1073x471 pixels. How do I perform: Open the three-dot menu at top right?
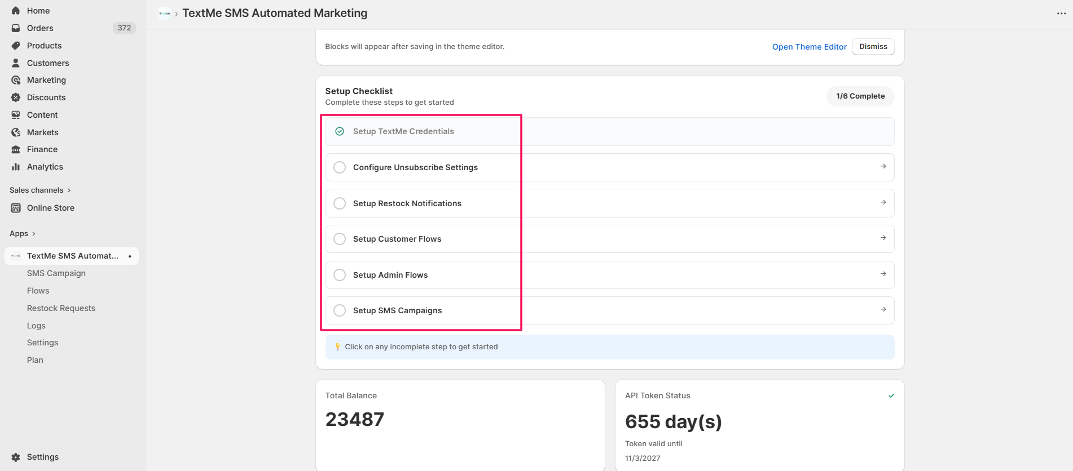(x=1061, y=14)
